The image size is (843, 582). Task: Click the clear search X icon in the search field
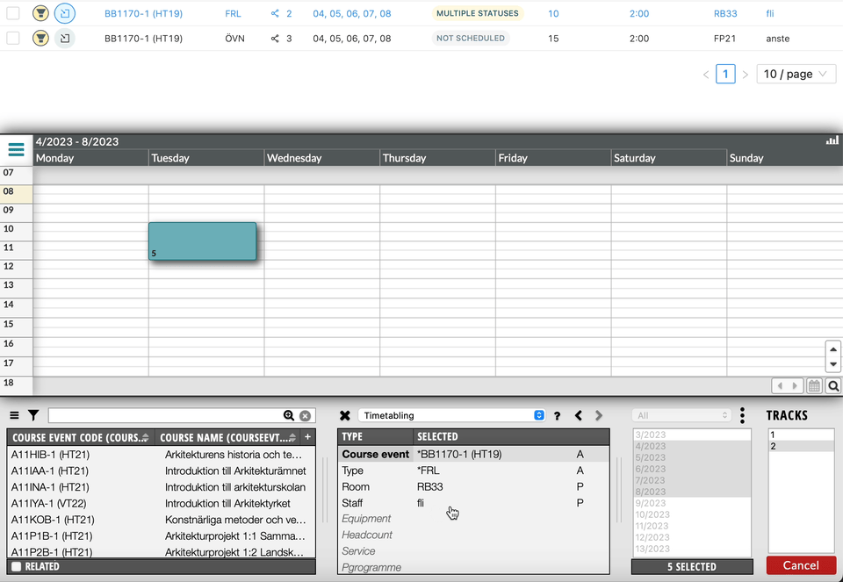click(306, 414)
